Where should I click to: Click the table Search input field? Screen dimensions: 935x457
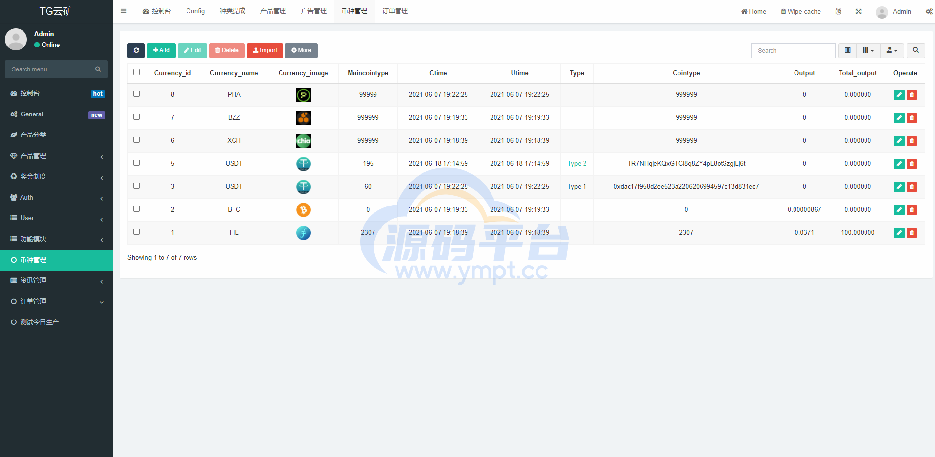click(x=793, y=50)
